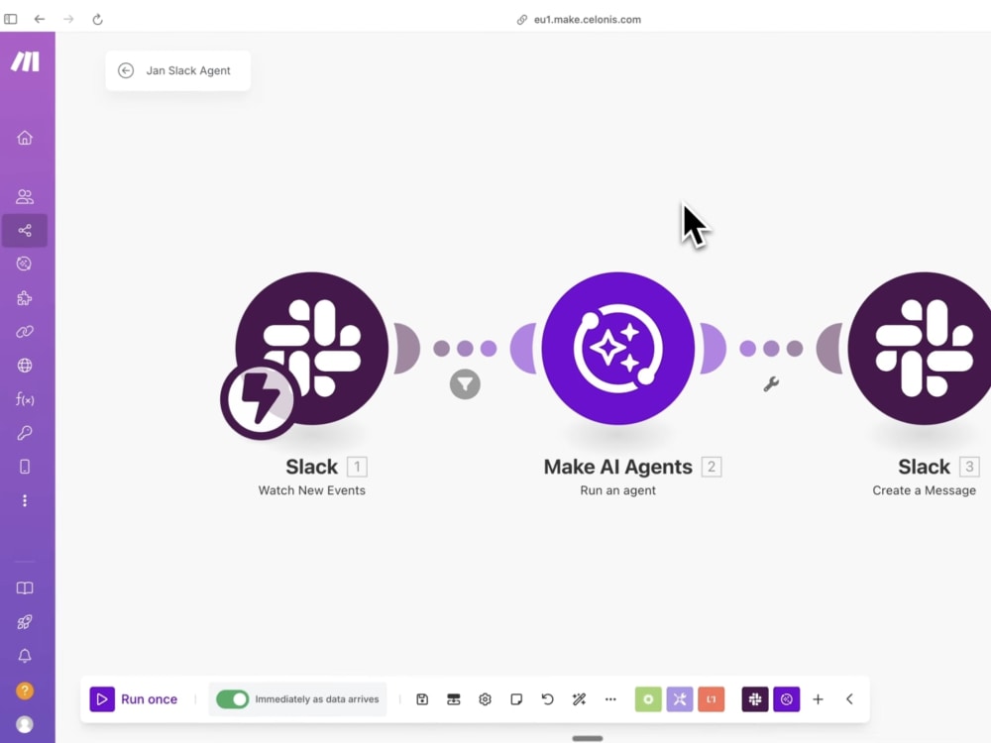Go back using arrow beside Jan Slack Agent

tap(126, 70)
